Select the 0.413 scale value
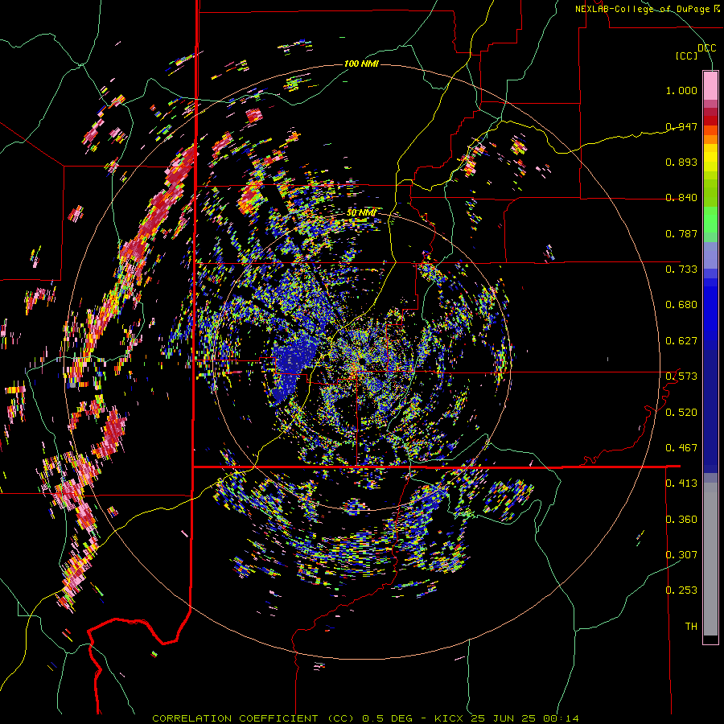 coord(681,483)
